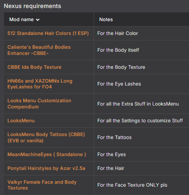Select note 'For the Eyes'
Image resolution: width=189 pixels, height=195 pixels.
coord(111,155)
